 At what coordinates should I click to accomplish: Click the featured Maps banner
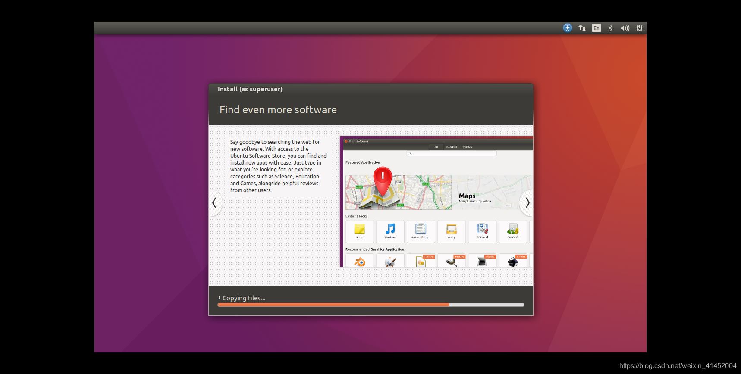pyautogui.click(x=438, y=192)
